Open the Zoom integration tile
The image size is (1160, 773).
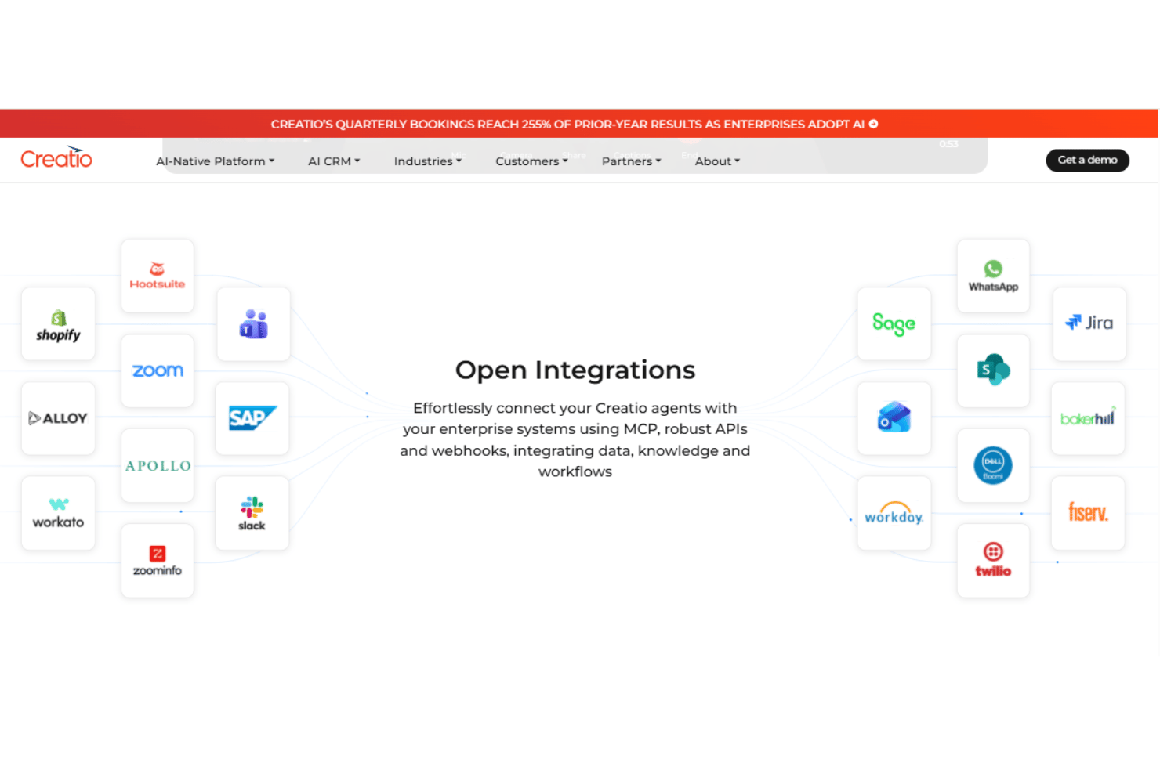pyautogui.click(x=158, y=371)
